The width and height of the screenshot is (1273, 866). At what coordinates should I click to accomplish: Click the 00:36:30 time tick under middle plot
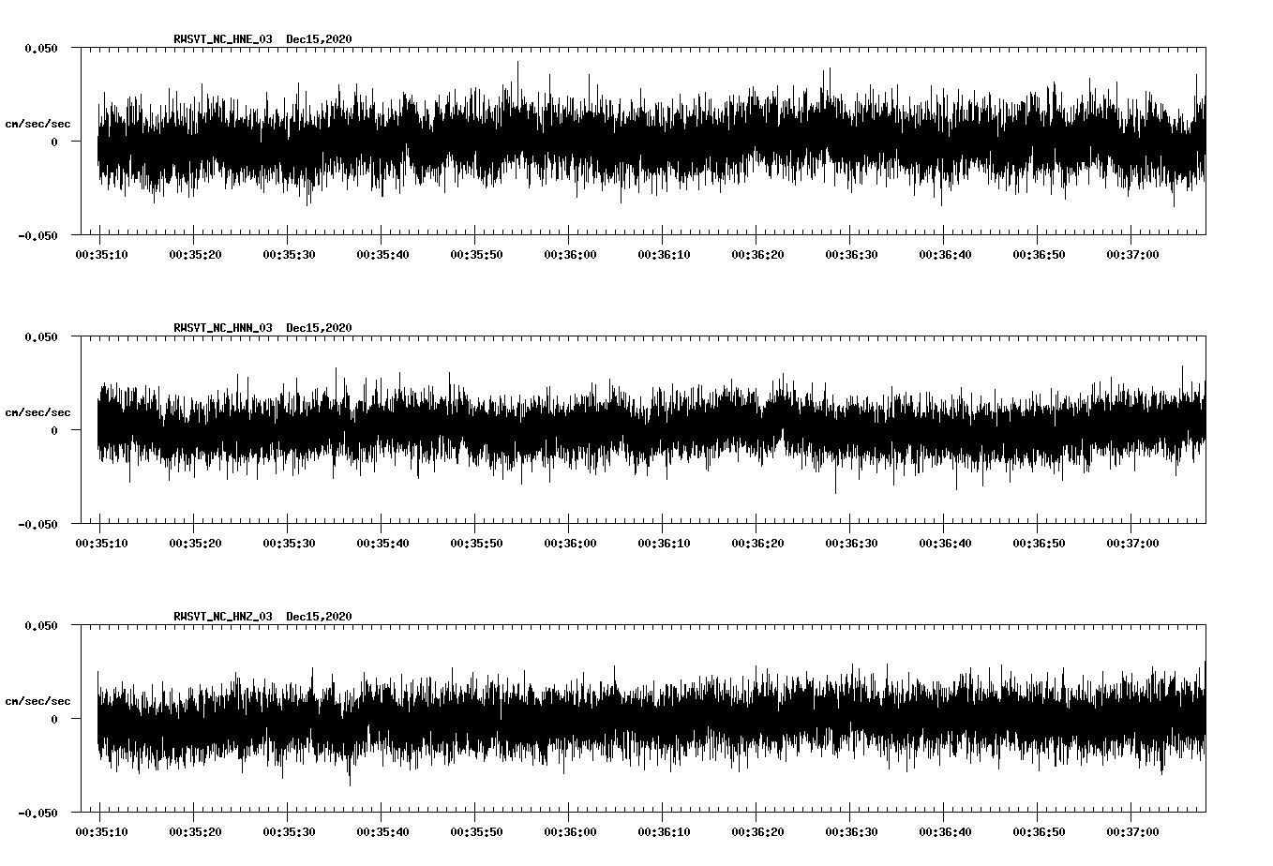coord(850,541)
